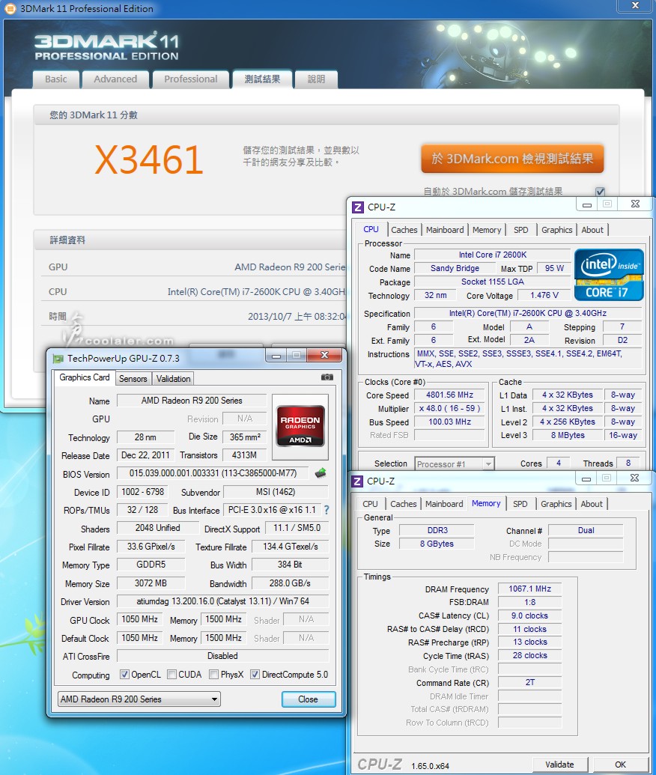Image resolution: width=656 pixels, height=775 pixels.
Task: Click the Multiplier x 48.0 value
Action: tap(450, 408)
